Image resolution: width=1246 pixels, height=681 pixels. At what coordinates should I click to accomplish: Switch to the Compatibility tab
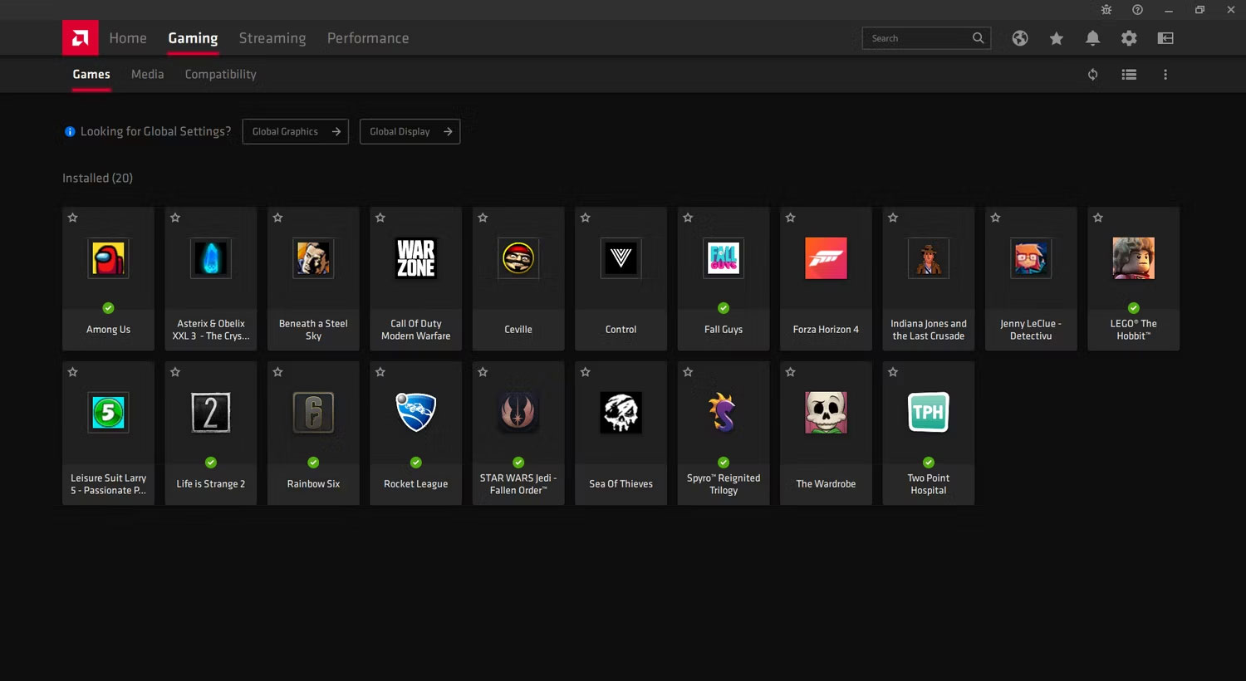(220, 74)
